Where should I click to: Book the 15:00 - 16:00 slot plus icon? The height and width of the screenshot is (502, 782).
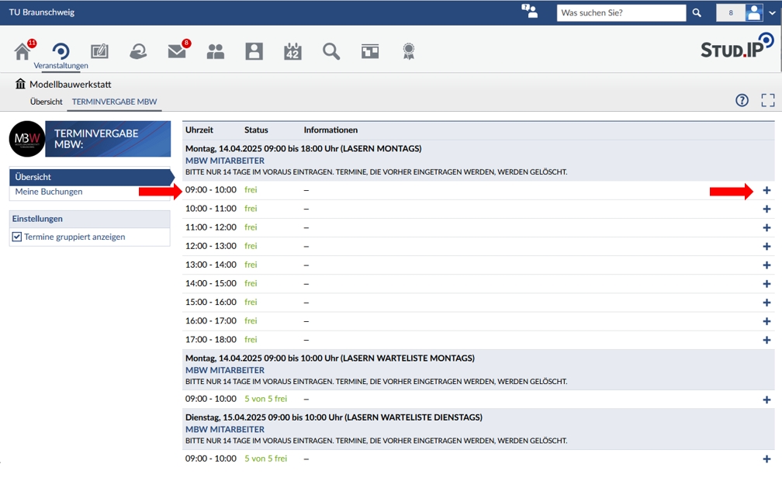pyautogui.click(x=766, y=303)
